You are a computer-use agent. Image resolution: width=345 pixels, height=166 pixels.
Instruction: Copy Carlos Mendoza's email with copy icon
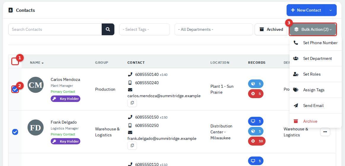[132, 103]
